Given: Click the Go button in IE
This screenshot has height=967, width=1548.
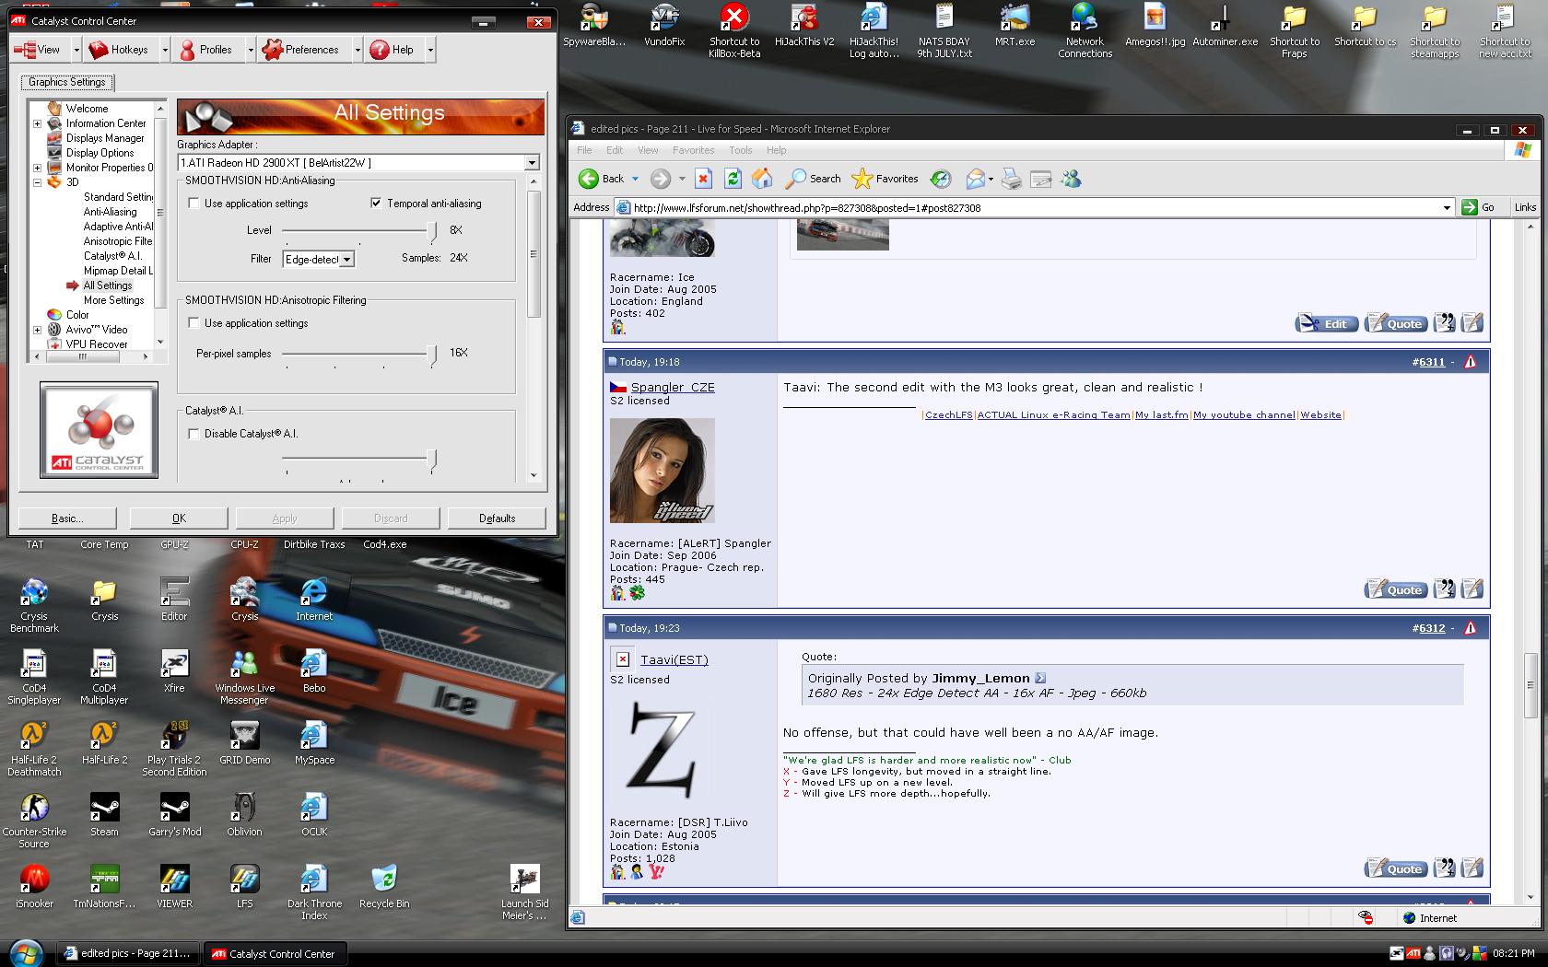Looking at the screenshot, I should coord(1478,207).
